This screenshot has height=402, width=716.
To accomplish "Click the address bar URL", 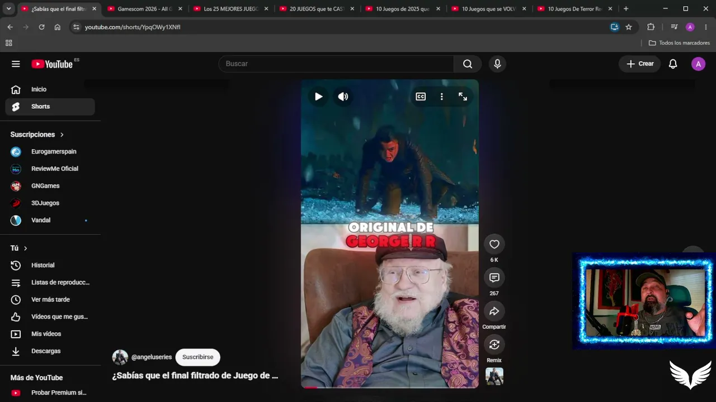I will [x=133, y=27].
